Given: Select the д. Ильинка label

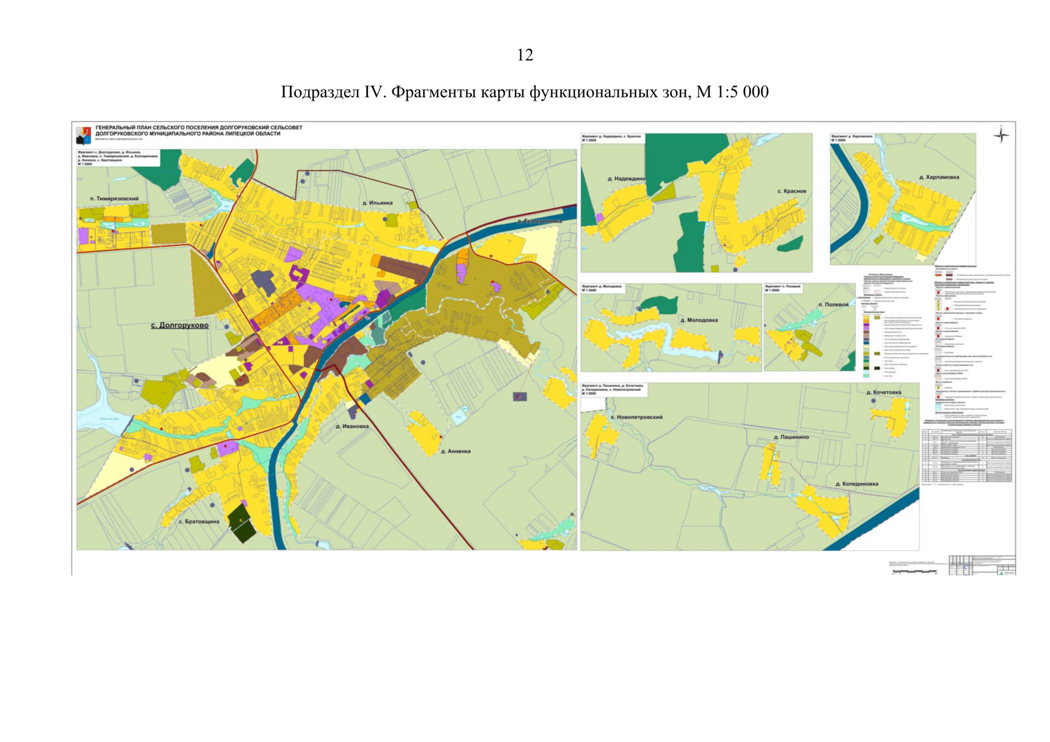Looking at the screenshot, I should [x=377, y=203].
